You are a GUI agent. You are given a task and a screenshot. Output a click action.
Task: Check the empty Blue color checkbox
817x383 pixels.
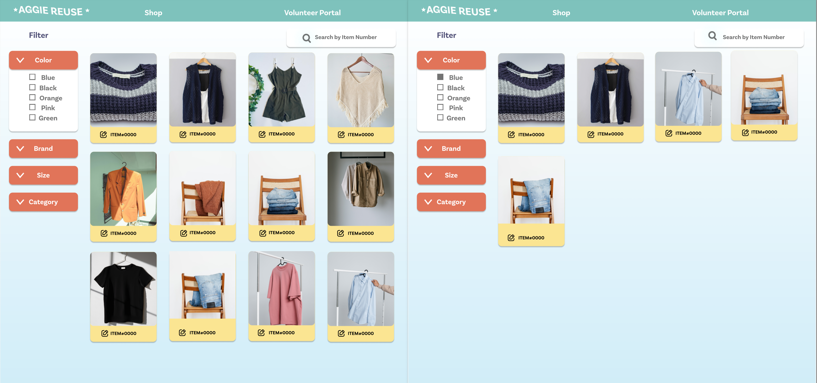(32, 77)
